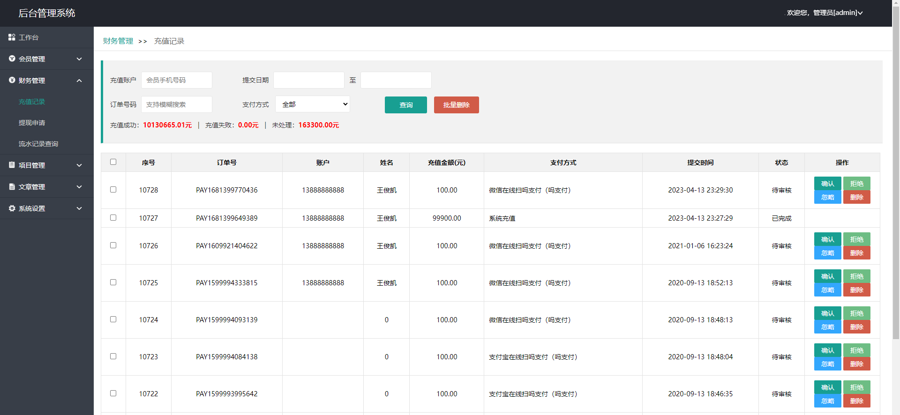Check the box for order 10728

point(113,190)
